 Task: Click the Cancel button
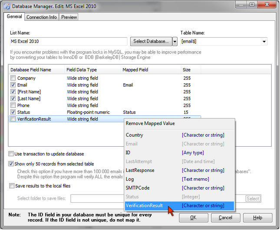[225, 217]
